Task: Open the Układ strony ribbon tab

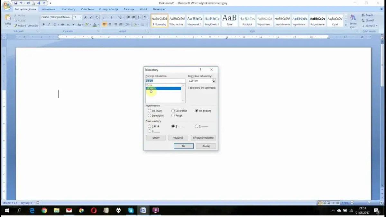Action: coord(68,9)
